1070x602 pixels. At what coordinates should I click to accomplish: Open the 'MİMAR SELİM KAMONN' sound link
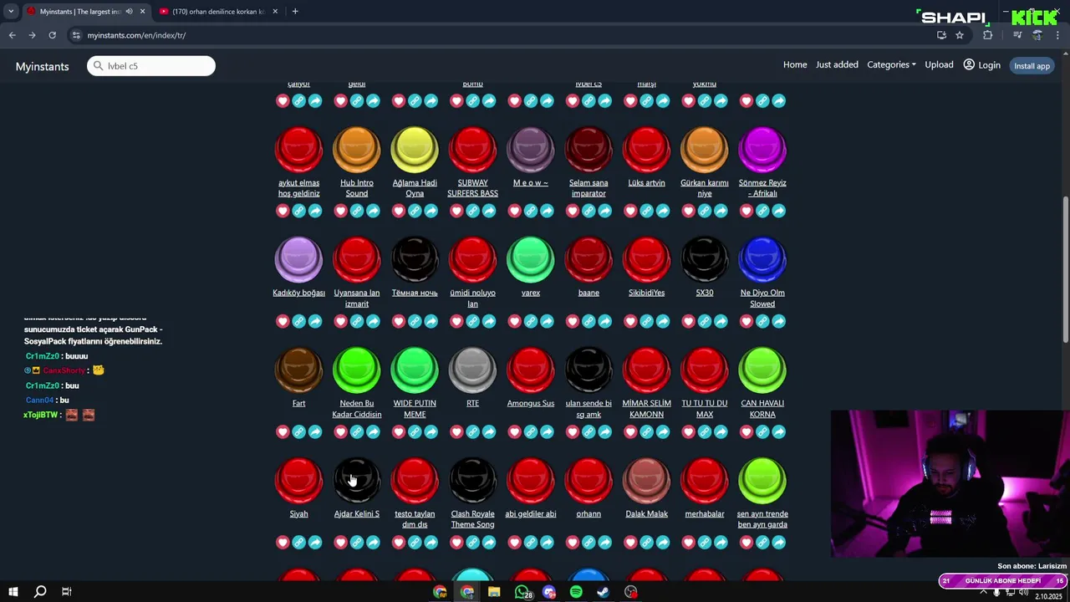click(x=646, y=409)
